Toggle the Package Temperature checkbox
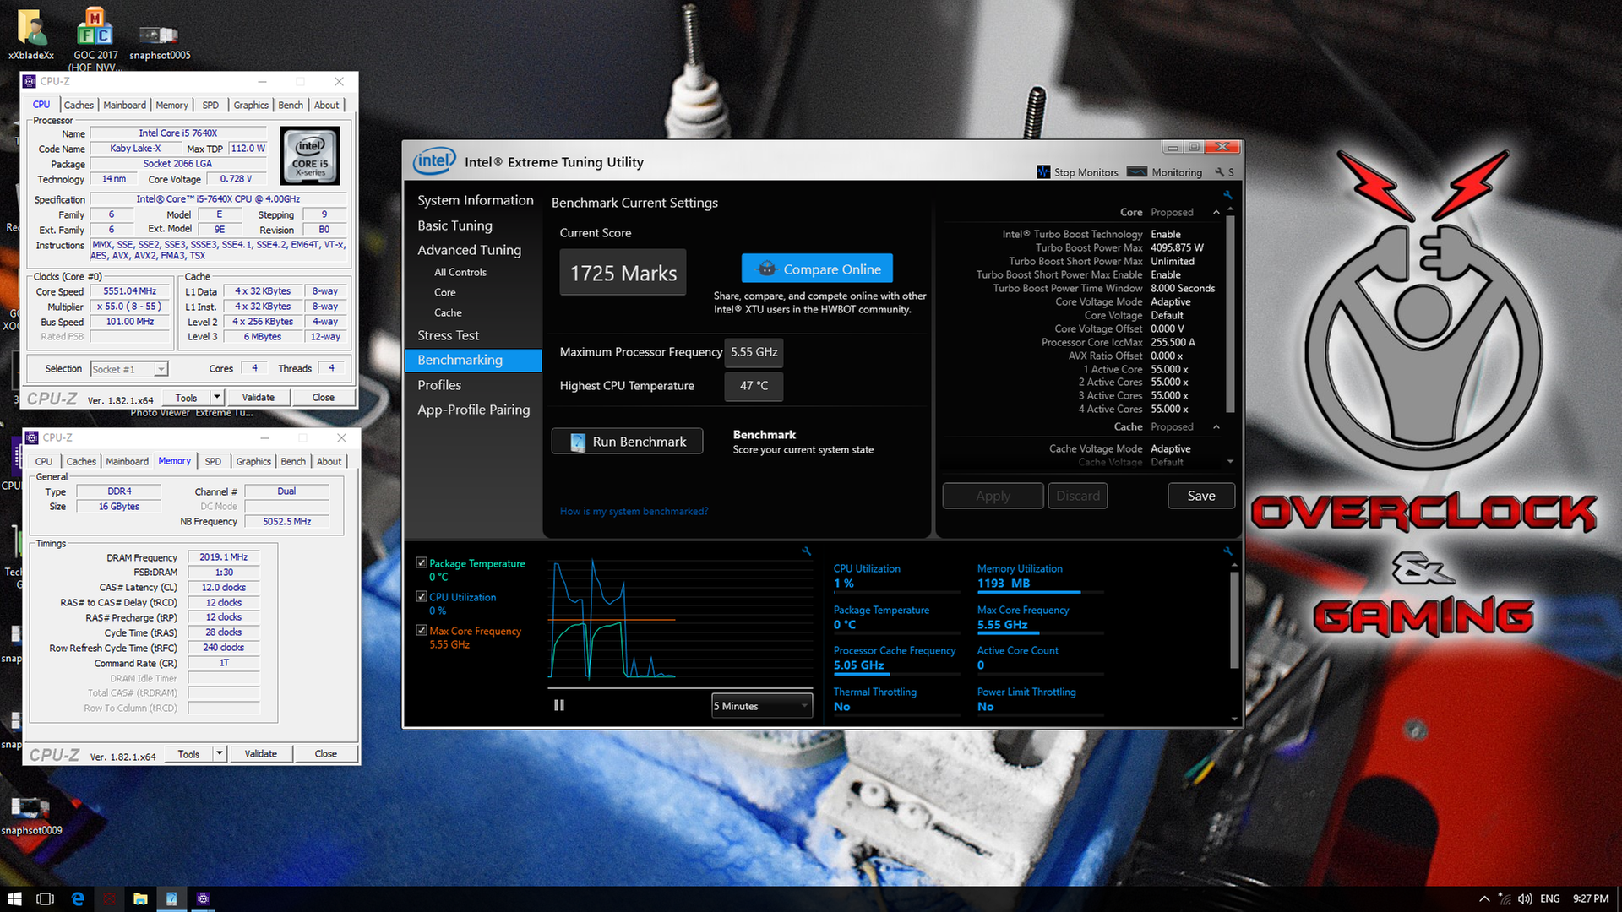Viewport: 1622px width, 912px height. tap(422, 562)
